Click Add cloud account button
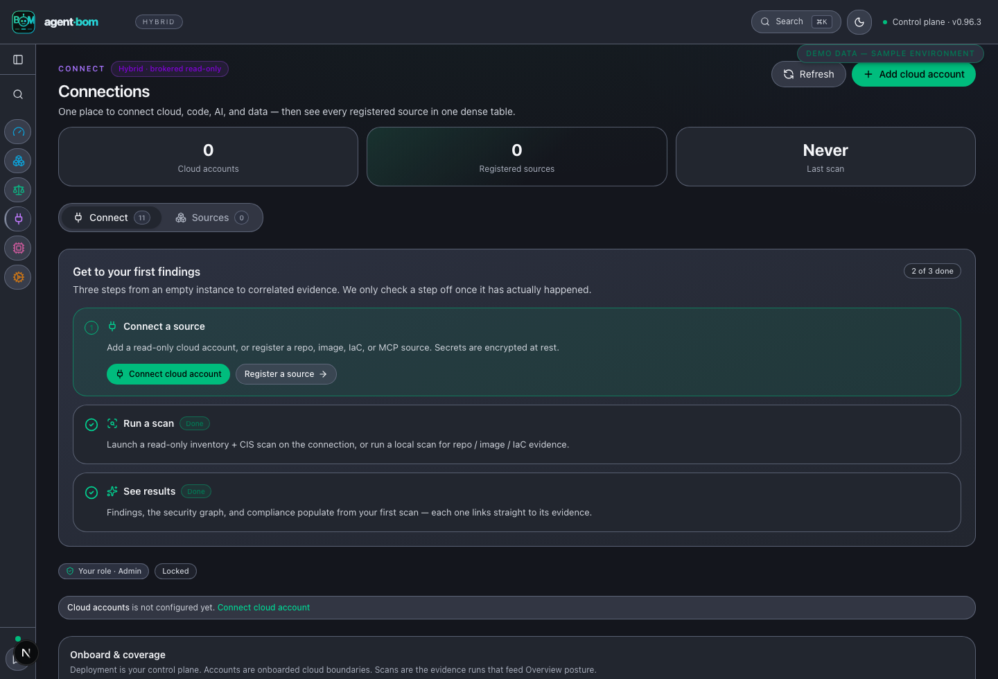The width and height of the screenshot is (998, 679). (x=913, y=74)
